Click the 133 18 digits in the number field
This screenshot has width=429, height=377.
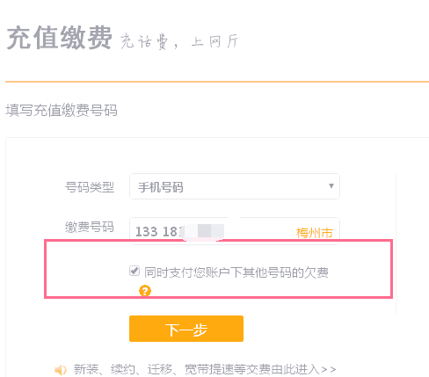coord(158,231)
